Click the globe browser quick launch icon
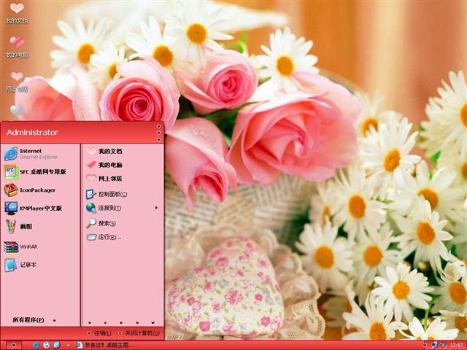 tap(46, 345)
